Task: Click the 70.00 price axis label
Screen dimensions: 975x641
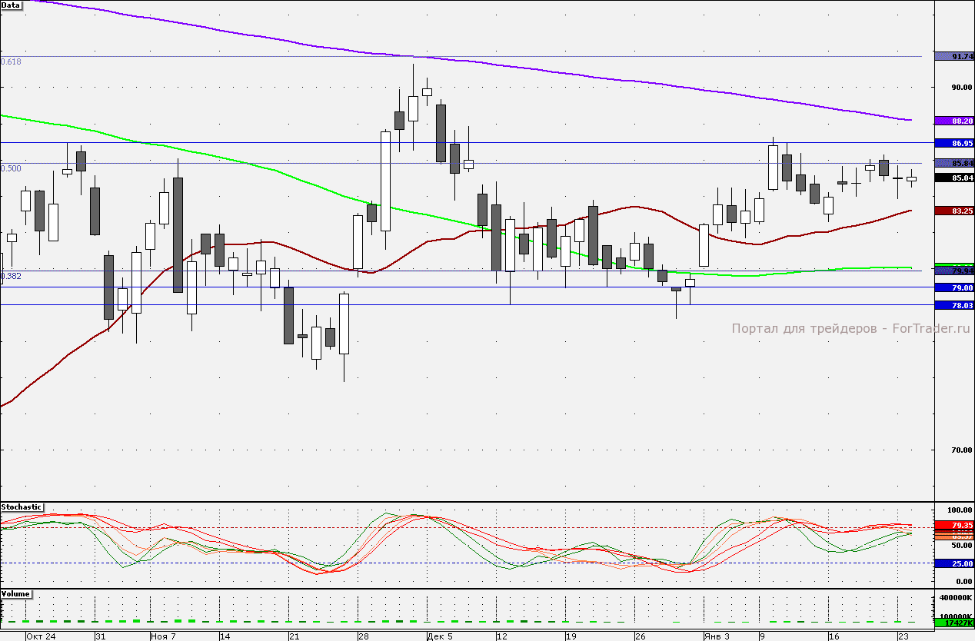Action: click(962, 450)
